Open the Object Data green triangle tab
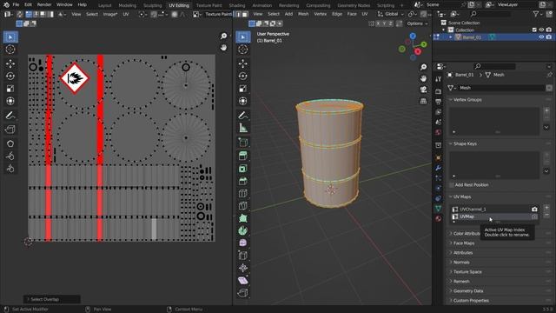 438,208
